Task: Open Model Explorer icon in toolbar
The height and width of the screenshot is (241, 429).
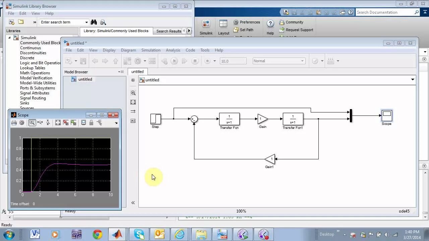Action: (152, 61)
